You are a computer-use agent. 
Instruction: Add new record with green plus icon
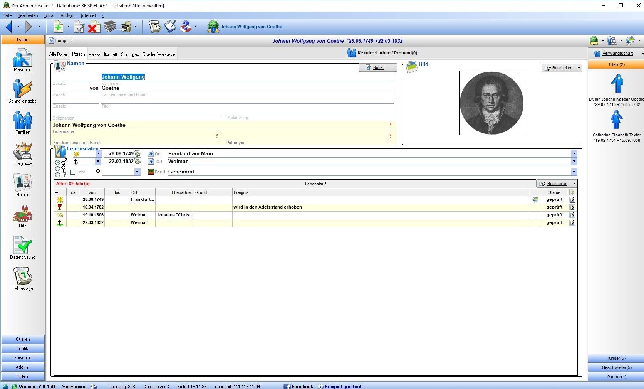(x=58, y=27)
